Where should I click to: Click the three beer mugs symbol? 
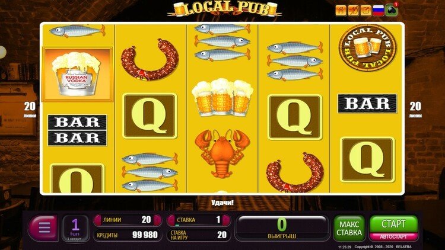(x=223, y=98)
